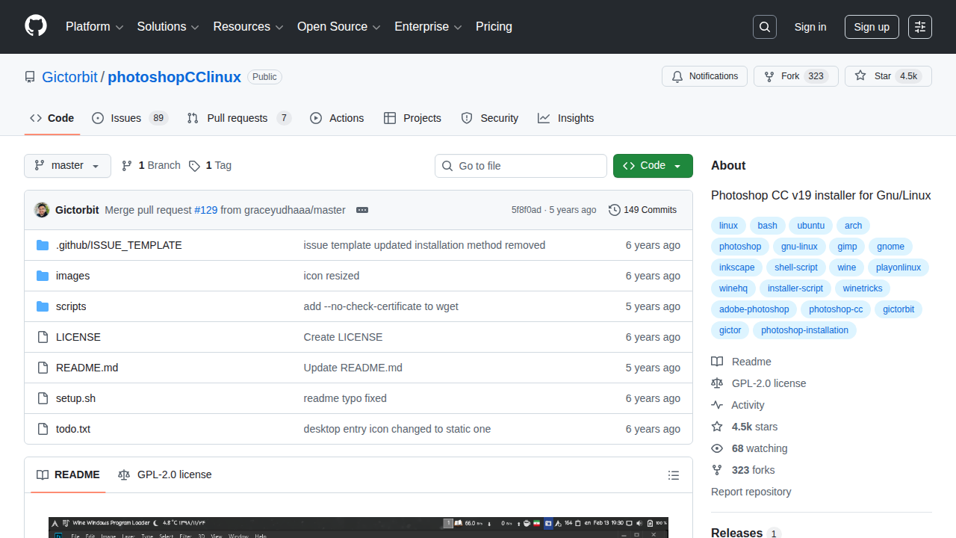Click the Sign up button

872,26
